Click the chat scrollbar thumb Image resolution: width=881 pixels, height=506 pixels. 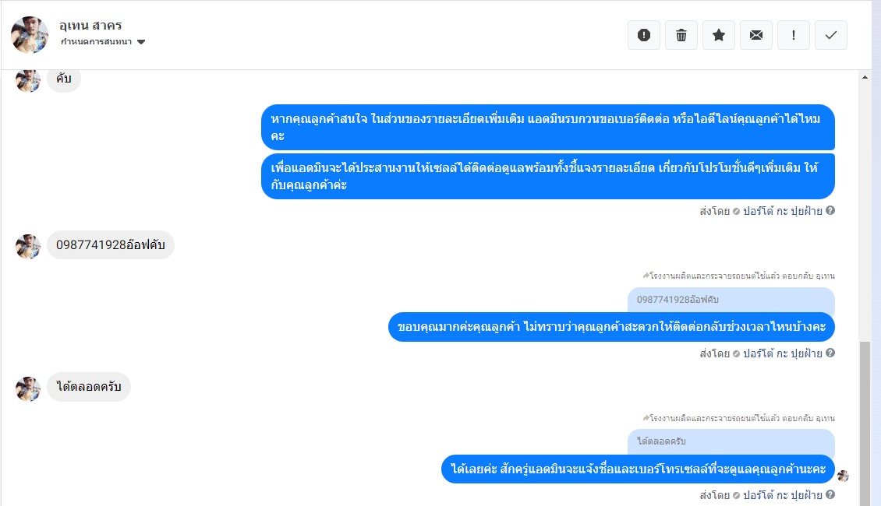865,420
